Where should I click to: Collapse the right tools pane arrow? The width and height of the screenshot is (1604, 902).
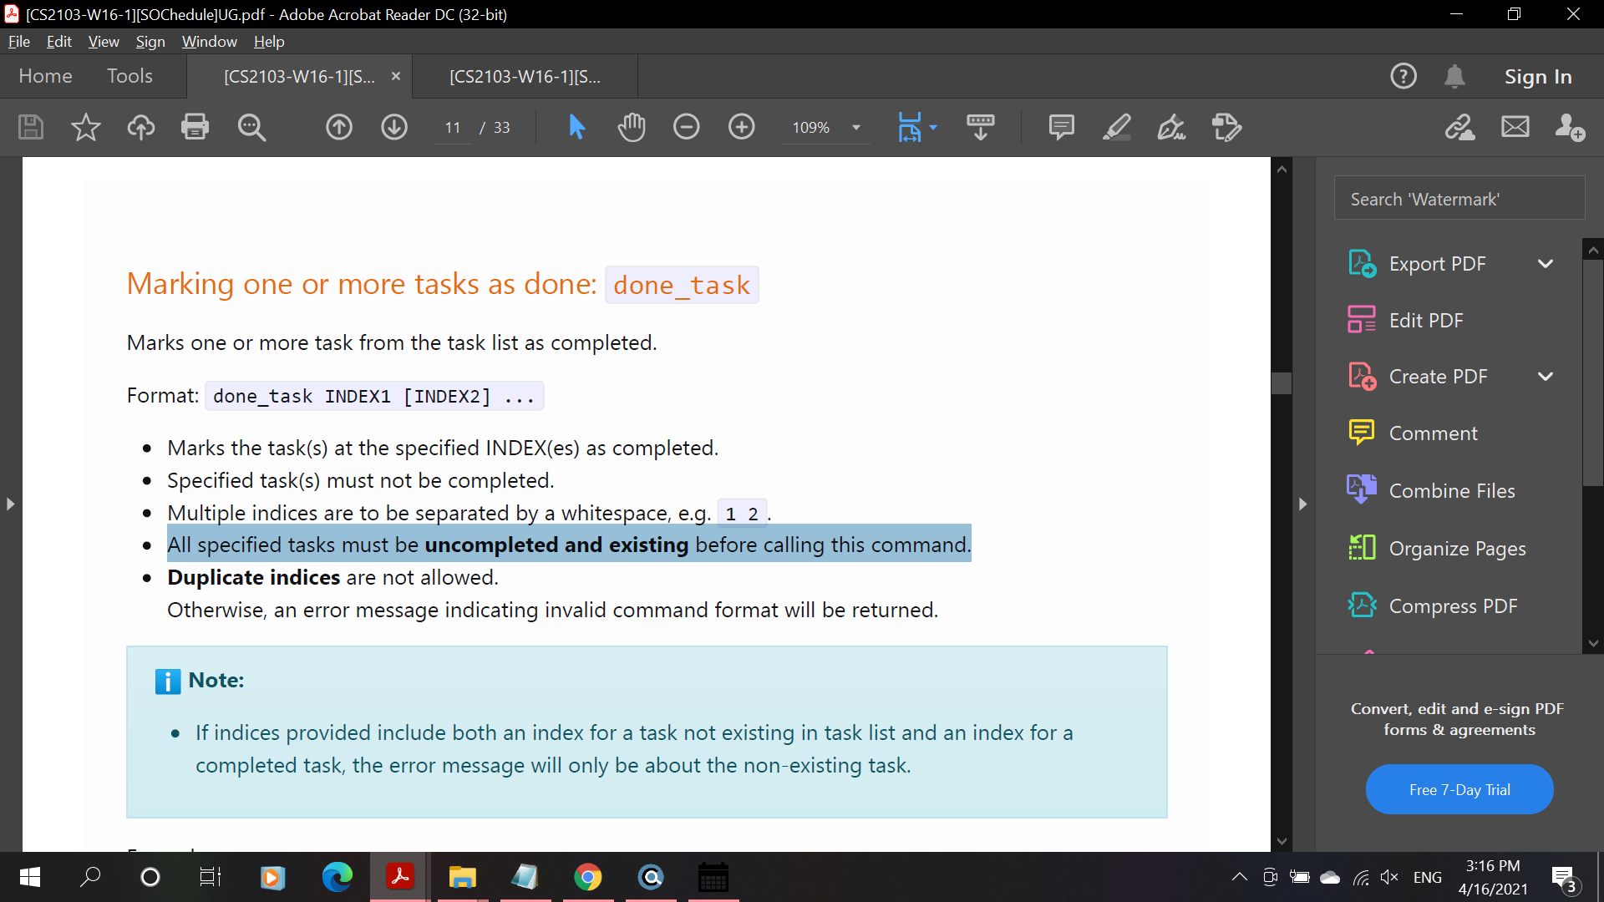tap(1302, 504)
